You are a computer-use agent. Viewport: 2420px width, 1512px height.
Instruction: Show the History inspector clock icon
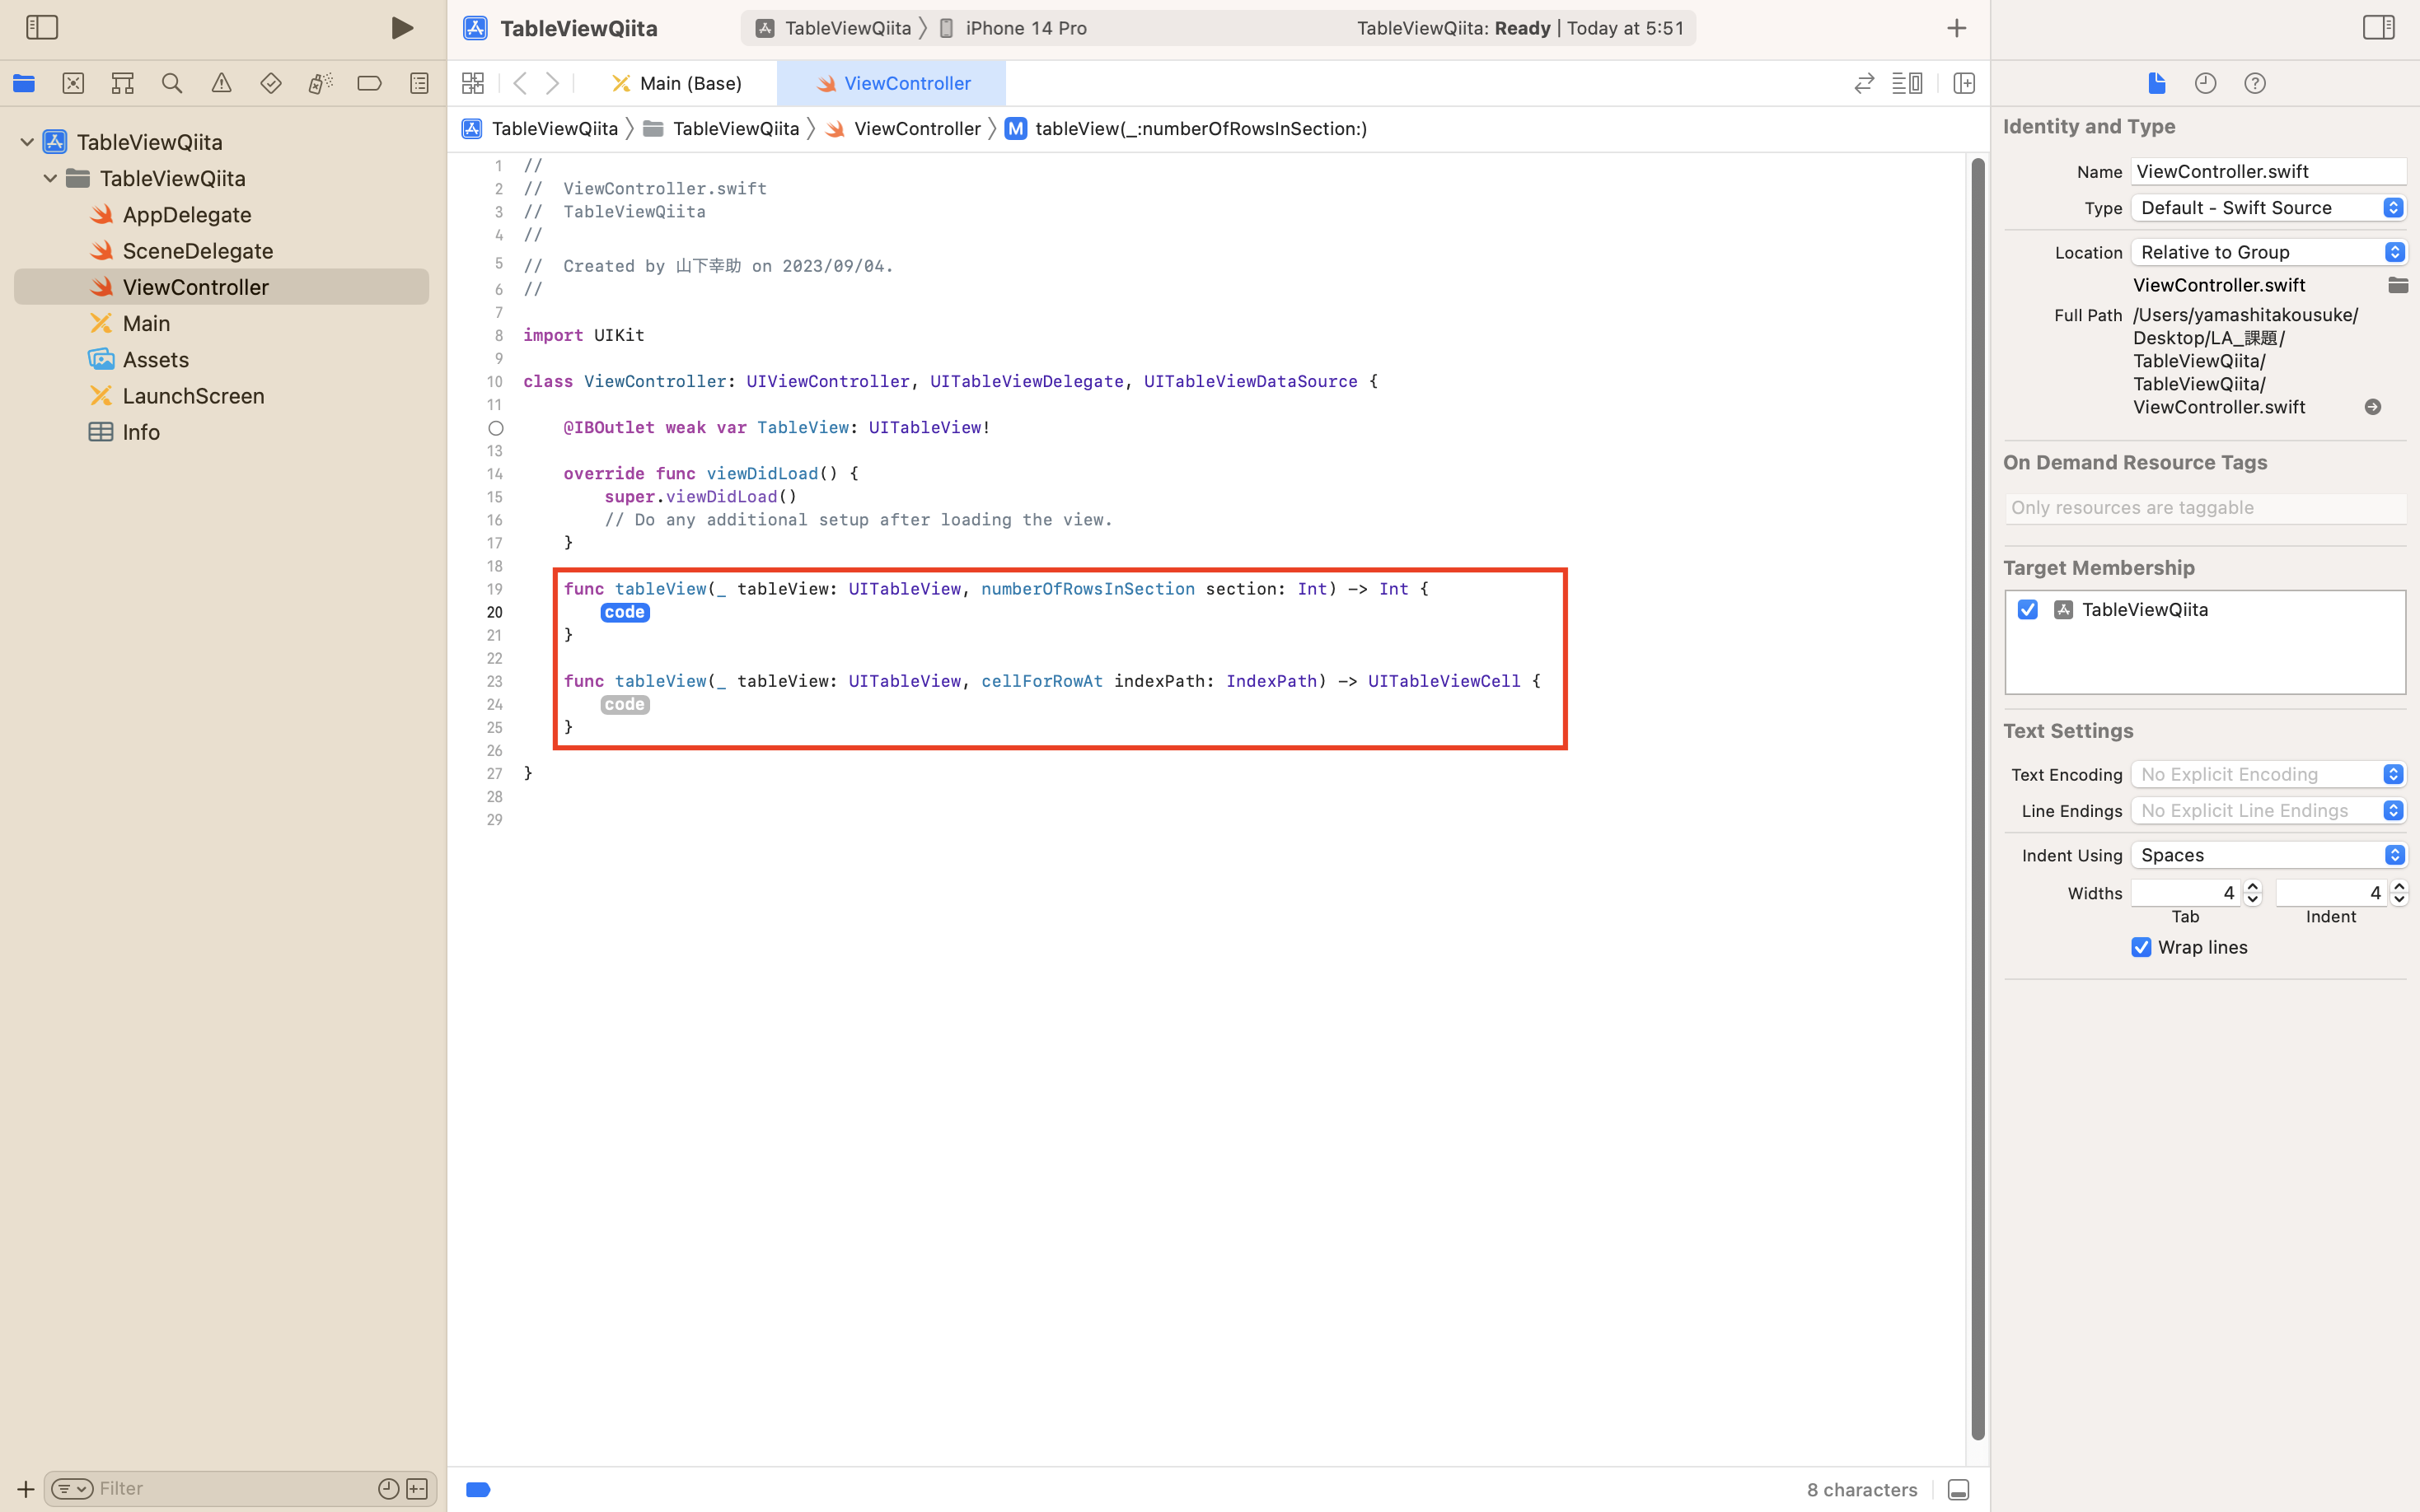(2205, 83)
